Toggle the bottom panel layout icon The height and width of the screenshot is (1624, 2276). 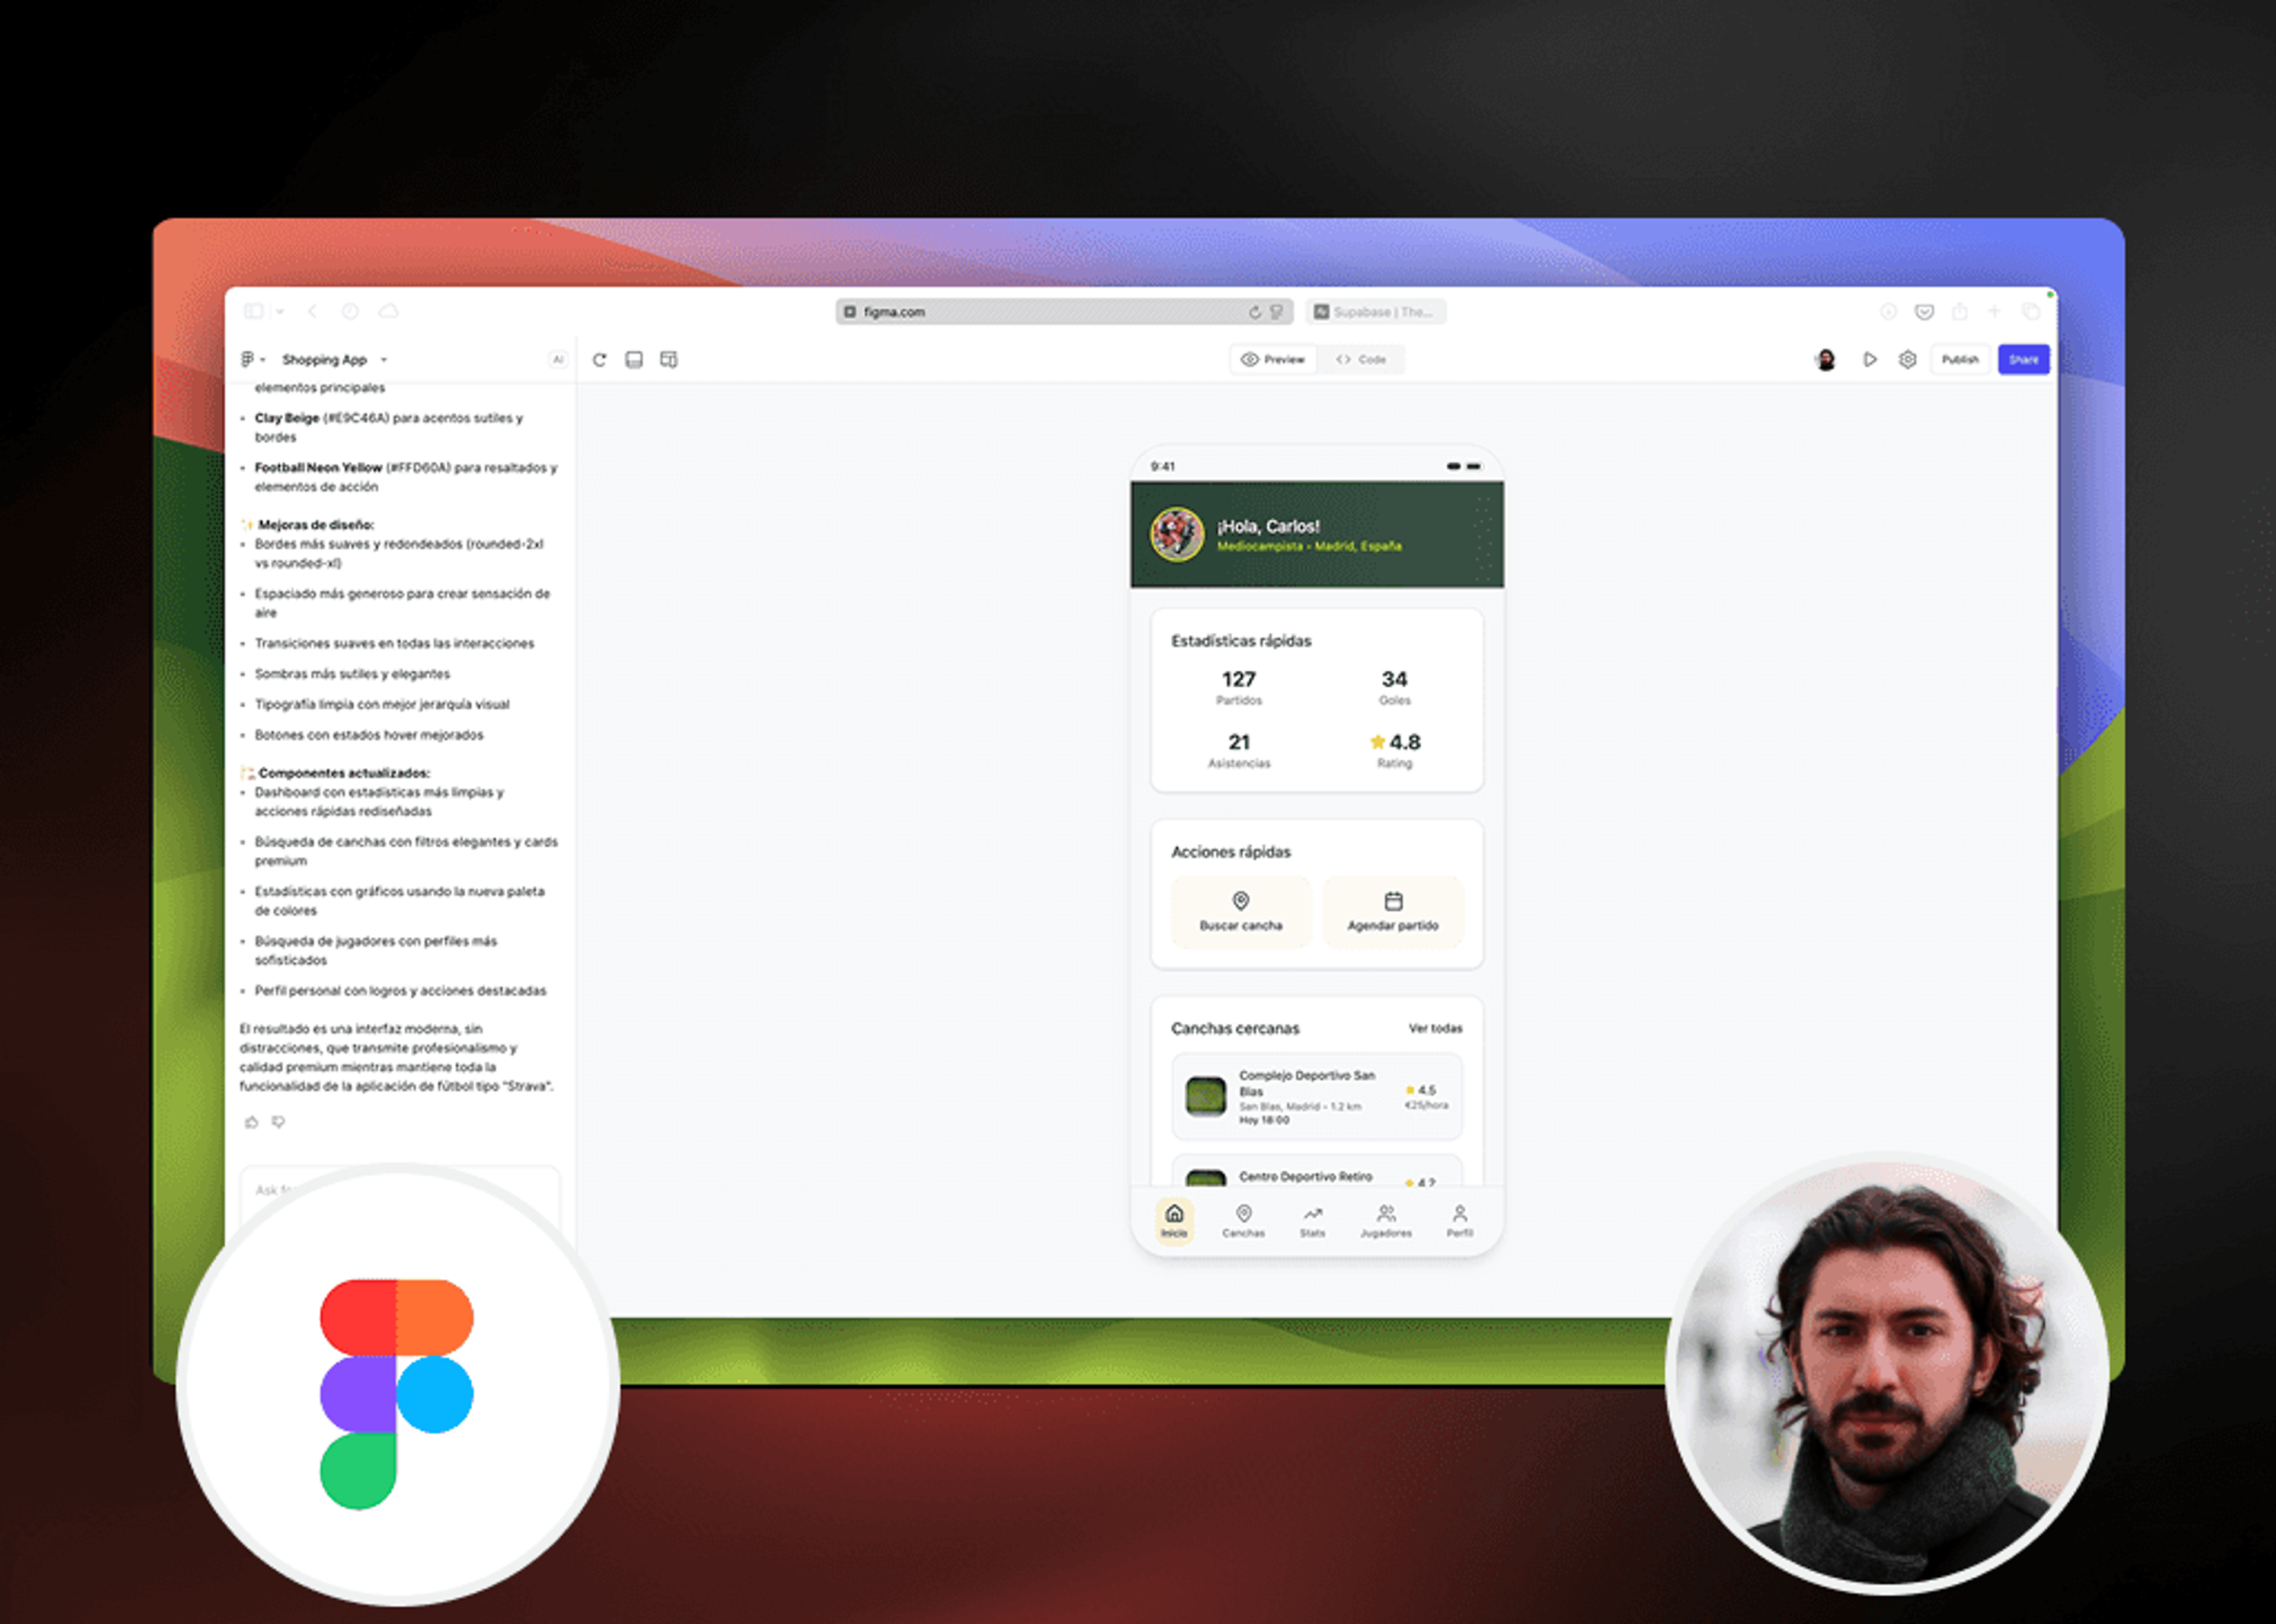coord(634,360)
